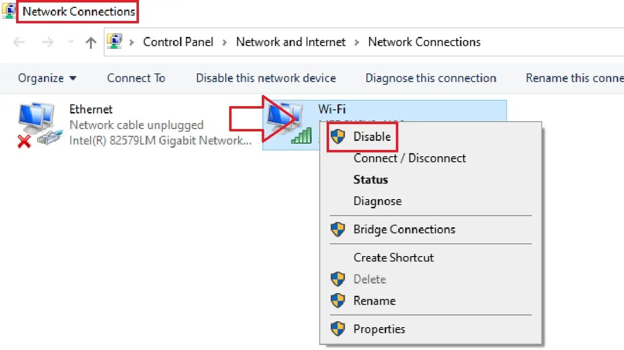Expand the chevron after Network and Internet
This screenshot has height=350, width=624.
pyautogui.click(x=357, y=42)
